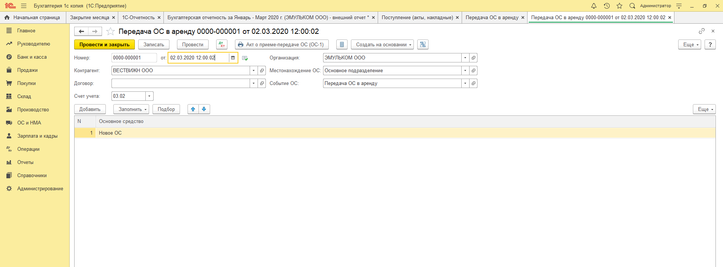The height and width of the screenshot is (267, 723).
Task: Click the Дт/Кт postings icon in toolbar
Action: pyautogui.click(x=222, y=44)
